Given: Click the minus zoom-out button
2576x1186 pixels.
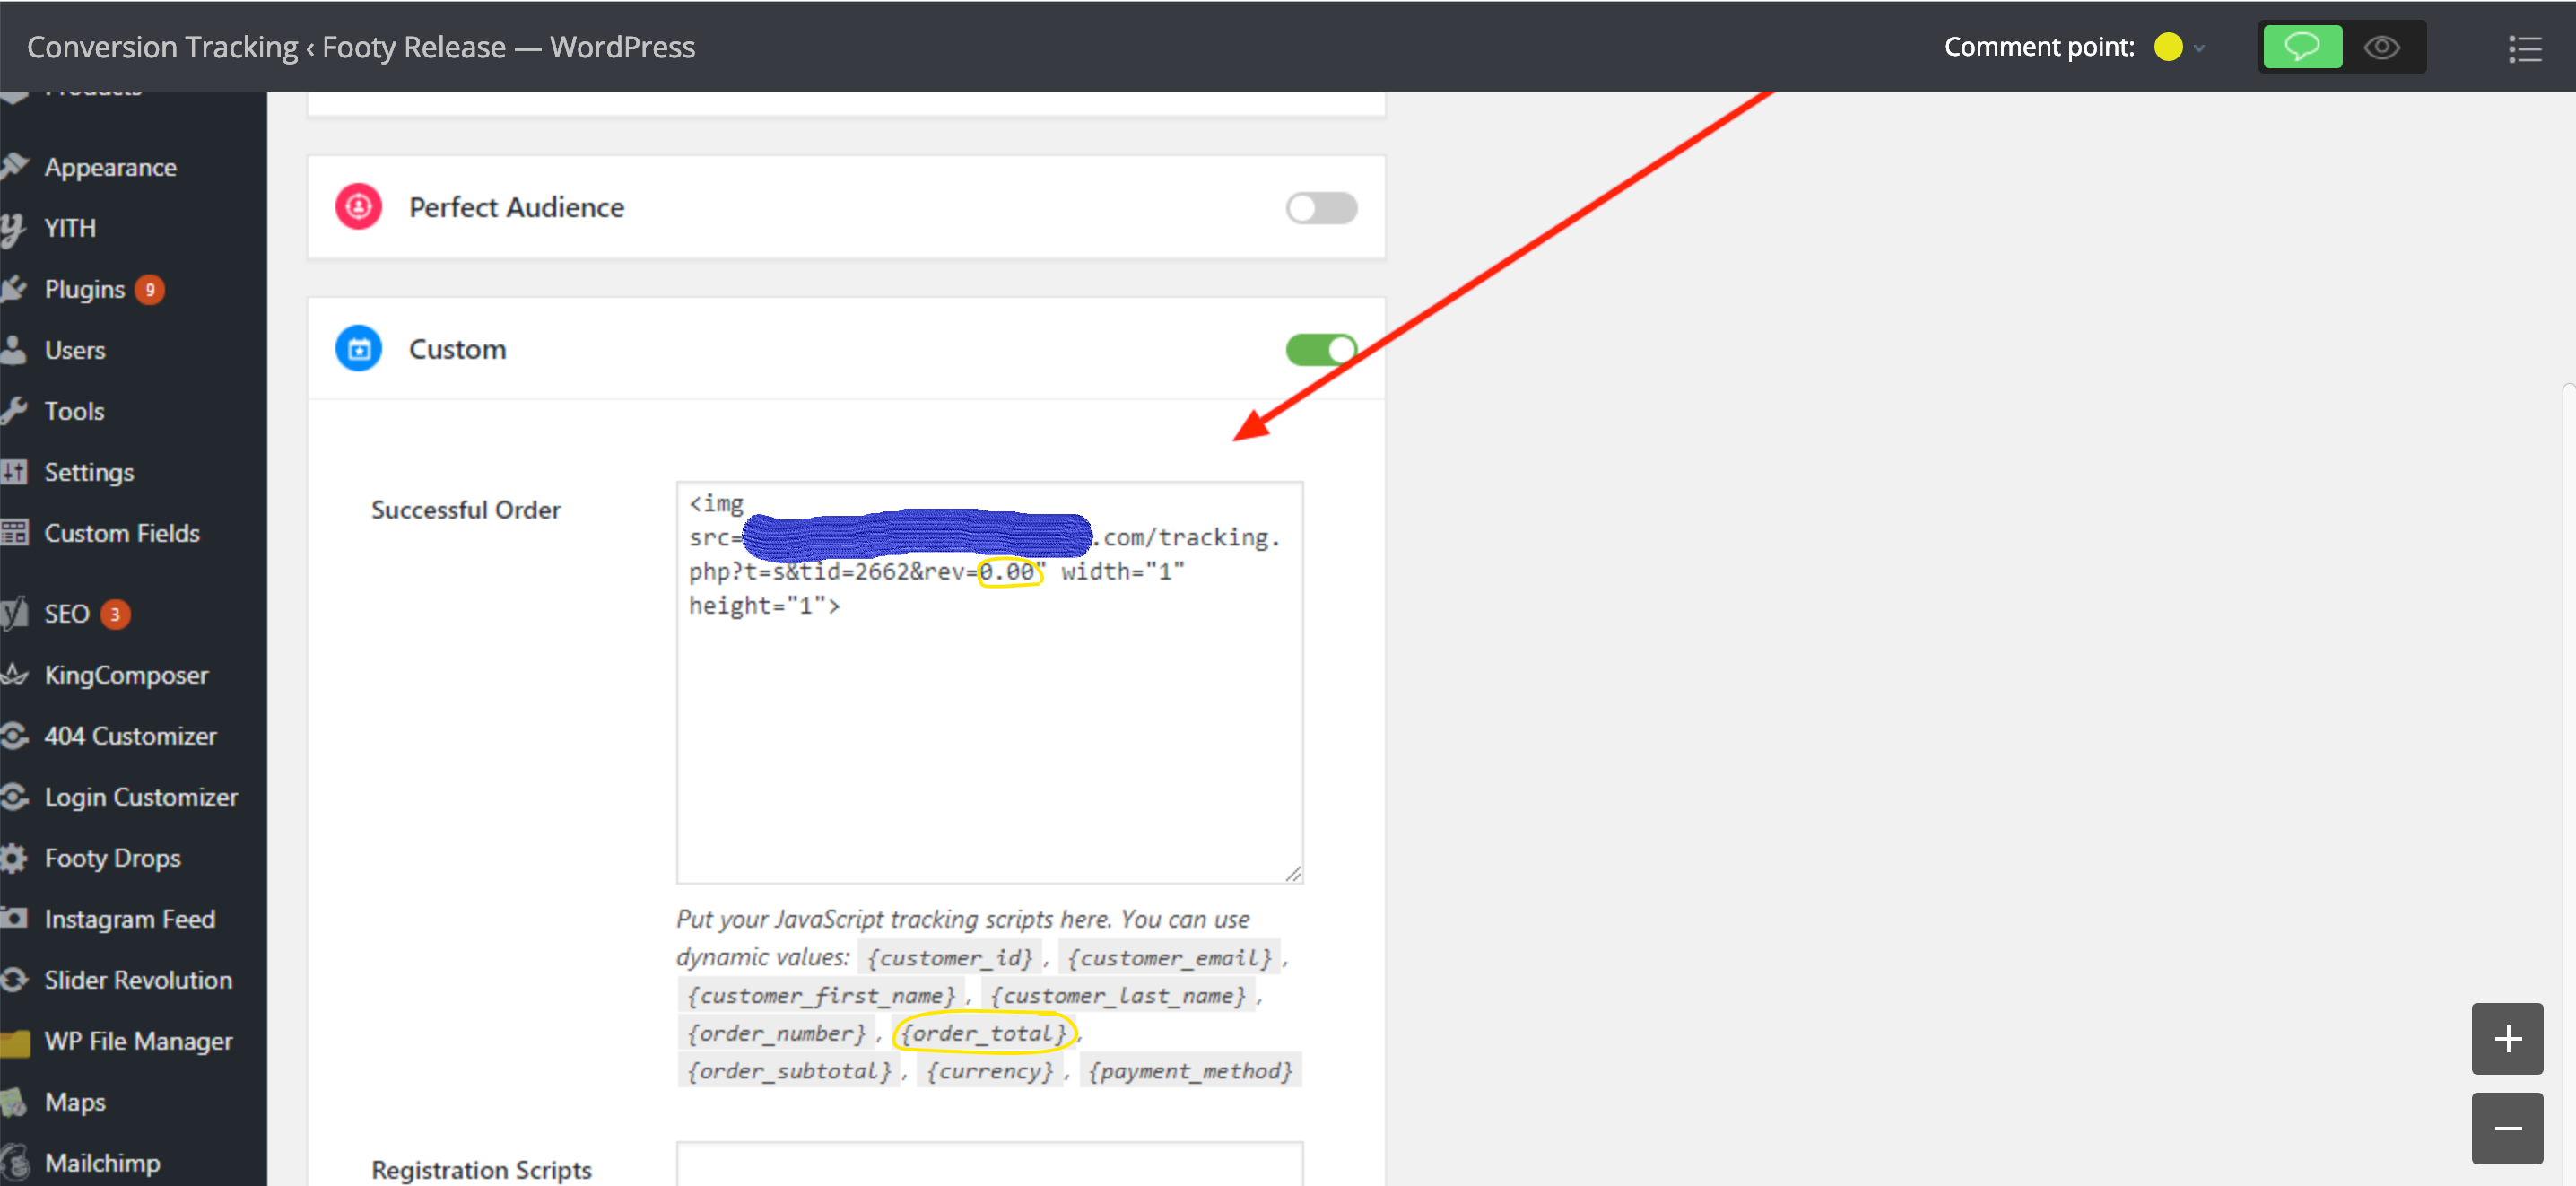Looking at the screenshot, I should tap(2506, 1128).
